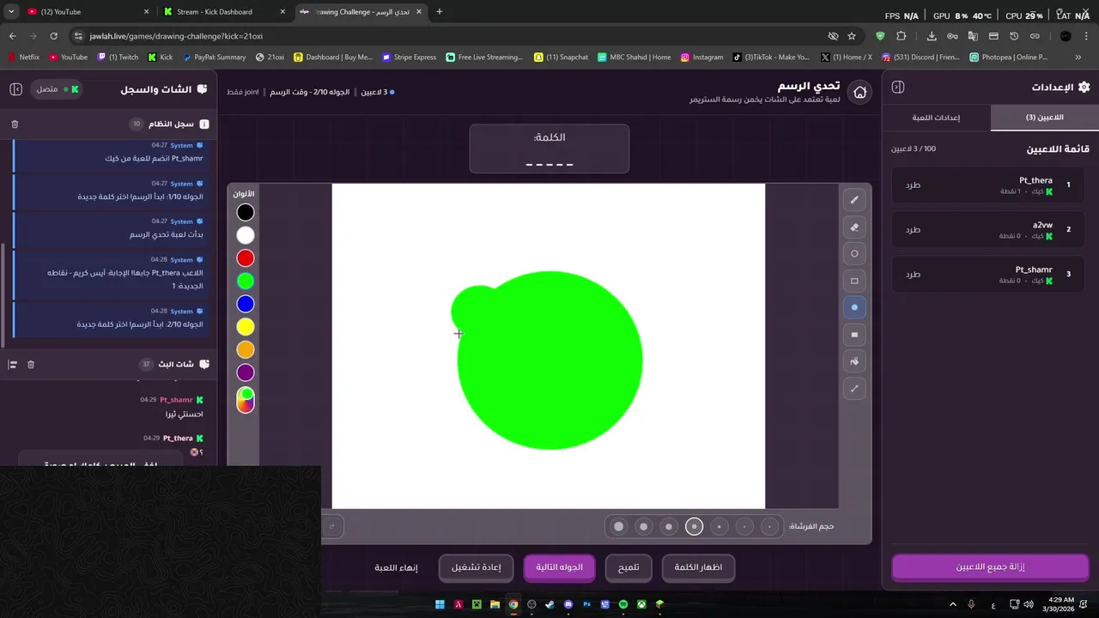Kick player Pt_thera with طرد
The image size is (1099, 618).
(x=913, y=185)
